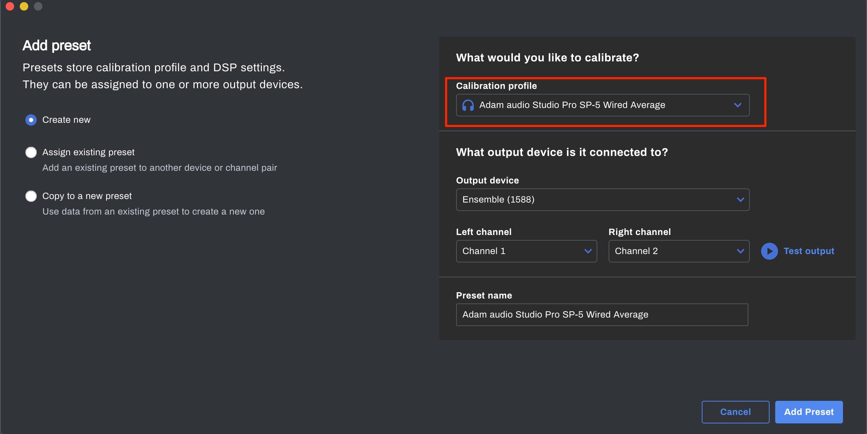
Task: Click the headphones icon in Calibration profile
Action: pyautogui.click(x=468, y=105)
